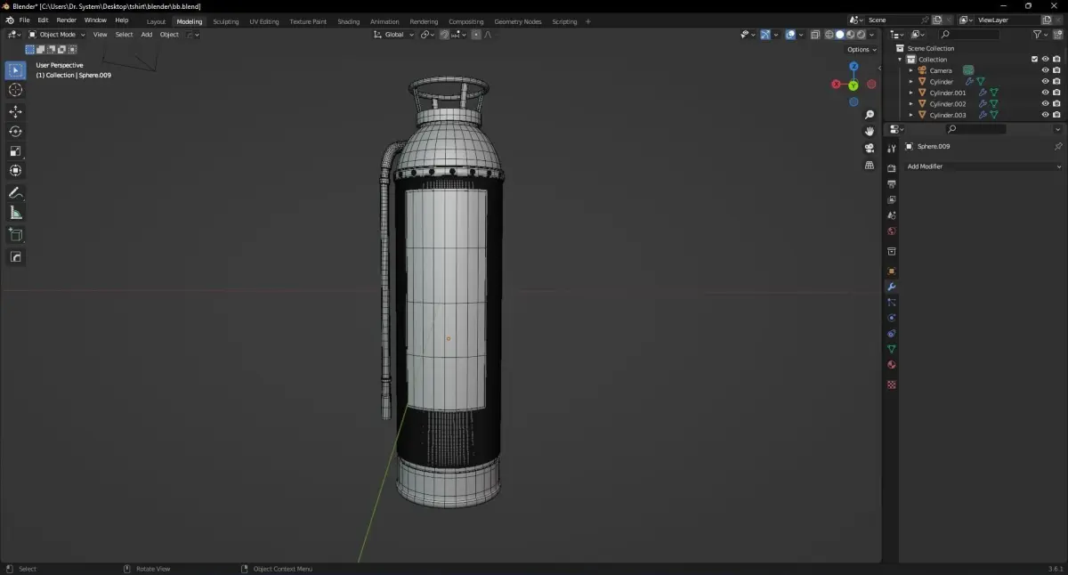Open the View Layer properties tab
This screenshot has height=575, width=1068.
[x=891, y=199]
